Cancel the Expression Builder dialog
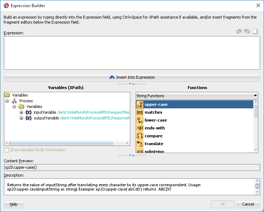 (x=248, y=204)
